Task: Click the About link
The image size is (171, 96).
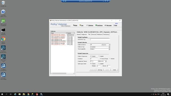Action: [x=116, y=23]
